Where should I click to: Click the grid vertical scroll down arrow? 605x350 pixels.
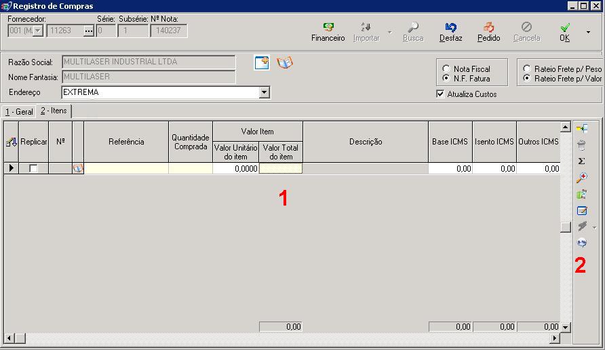tap(565, 327)
